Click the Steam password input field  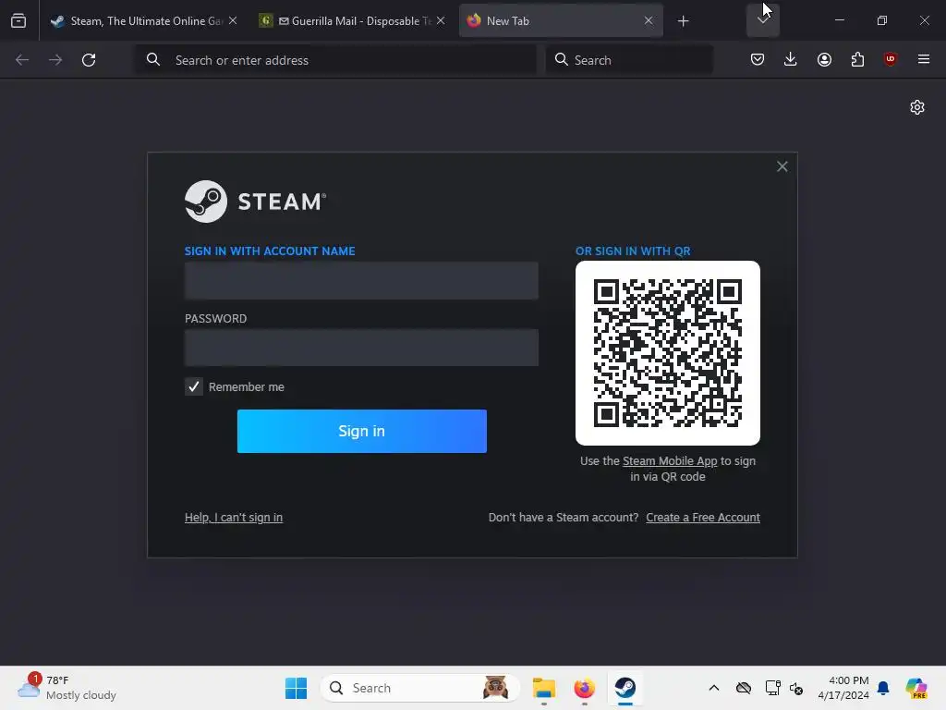[361, 348]
